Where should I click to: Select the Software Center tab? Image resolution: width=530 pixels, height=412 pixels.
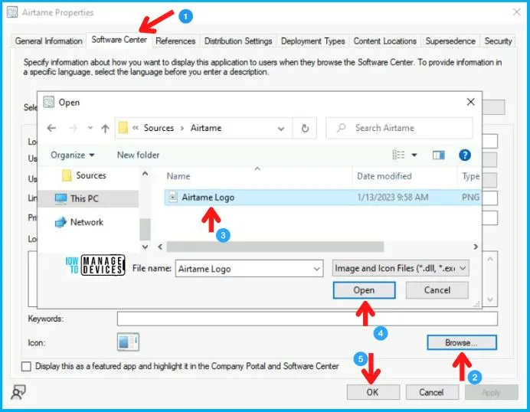119,40
